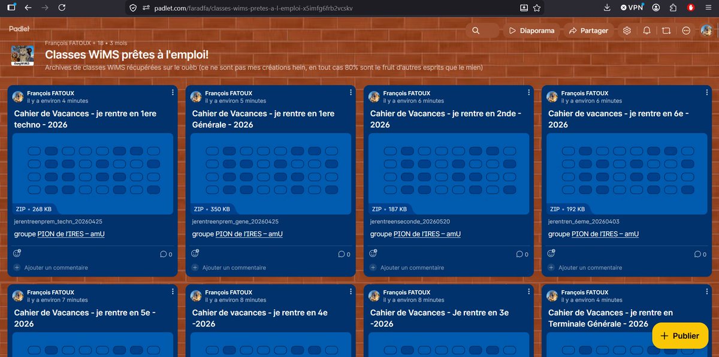Click the remake arrows icon
The height and width of the screenshot is (357, 719).
pos(666,31)
